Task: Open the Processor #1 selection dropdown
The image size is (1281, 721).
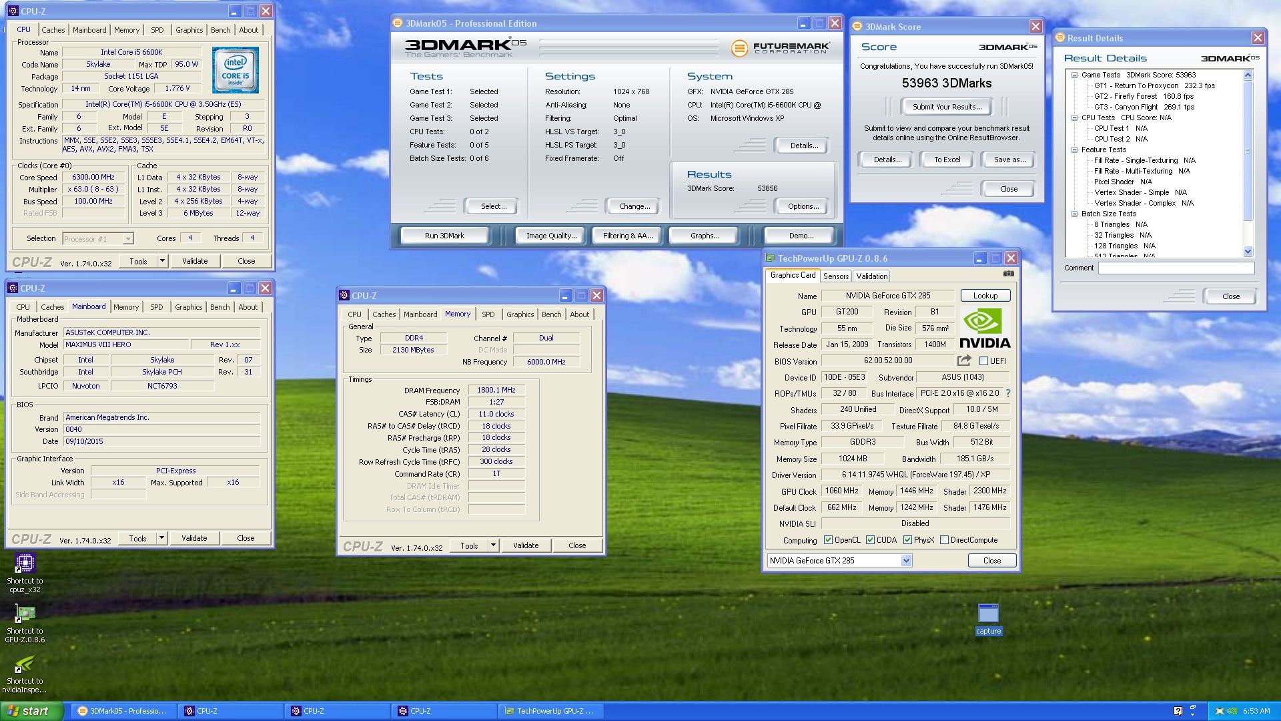Action: (x=128, y=238)
